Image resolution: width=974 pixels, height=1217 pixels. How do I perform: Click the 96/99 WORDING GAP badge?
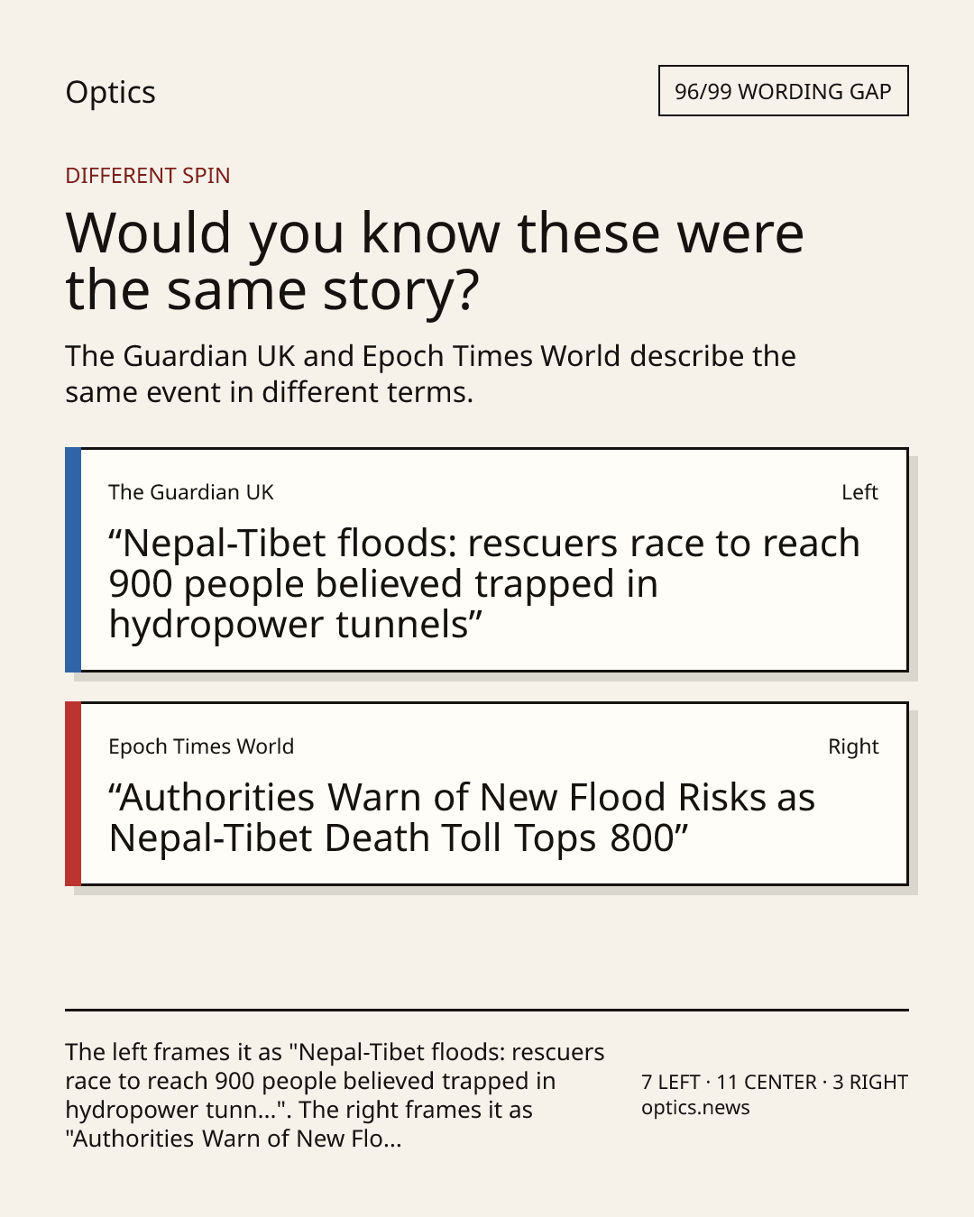coord(783,91)
